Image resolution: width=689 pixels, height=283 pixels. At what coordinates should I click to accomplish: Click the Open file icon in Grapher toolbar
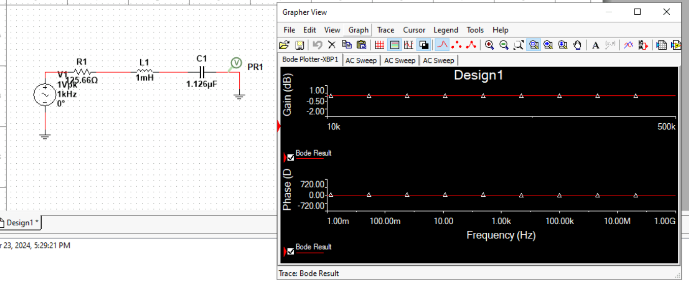pyautogui.click(x=285, y=45)
